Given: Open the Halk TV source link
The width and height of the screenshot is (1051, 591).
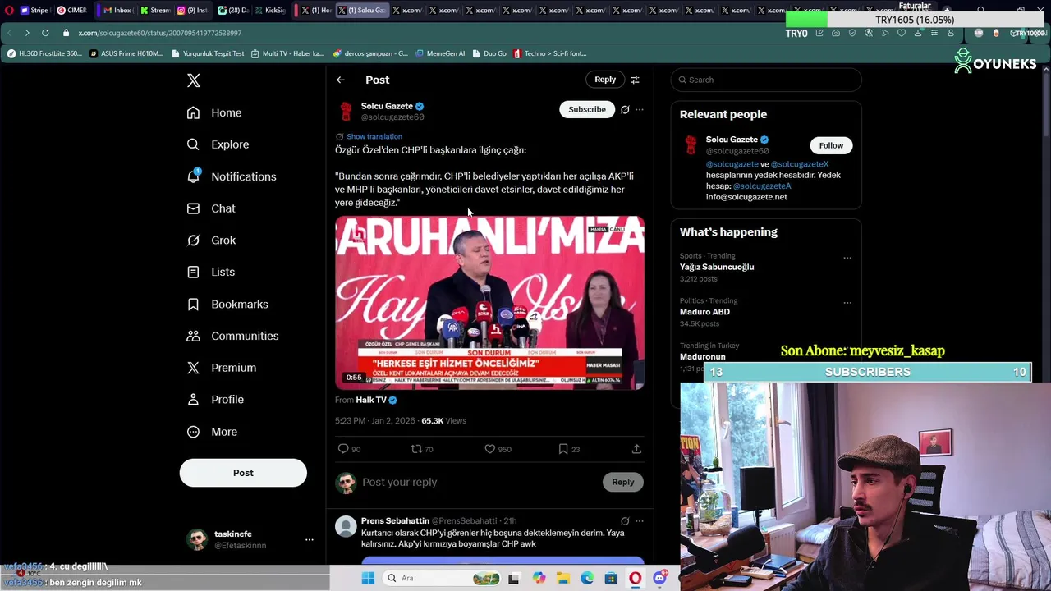Looking at the screenshot, I should tap(371, 400).
